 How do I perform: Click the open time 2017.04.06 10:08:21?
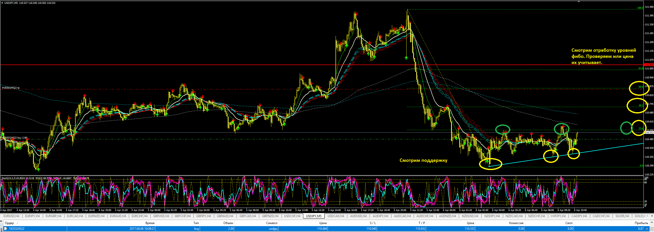(x=142, y=229)
